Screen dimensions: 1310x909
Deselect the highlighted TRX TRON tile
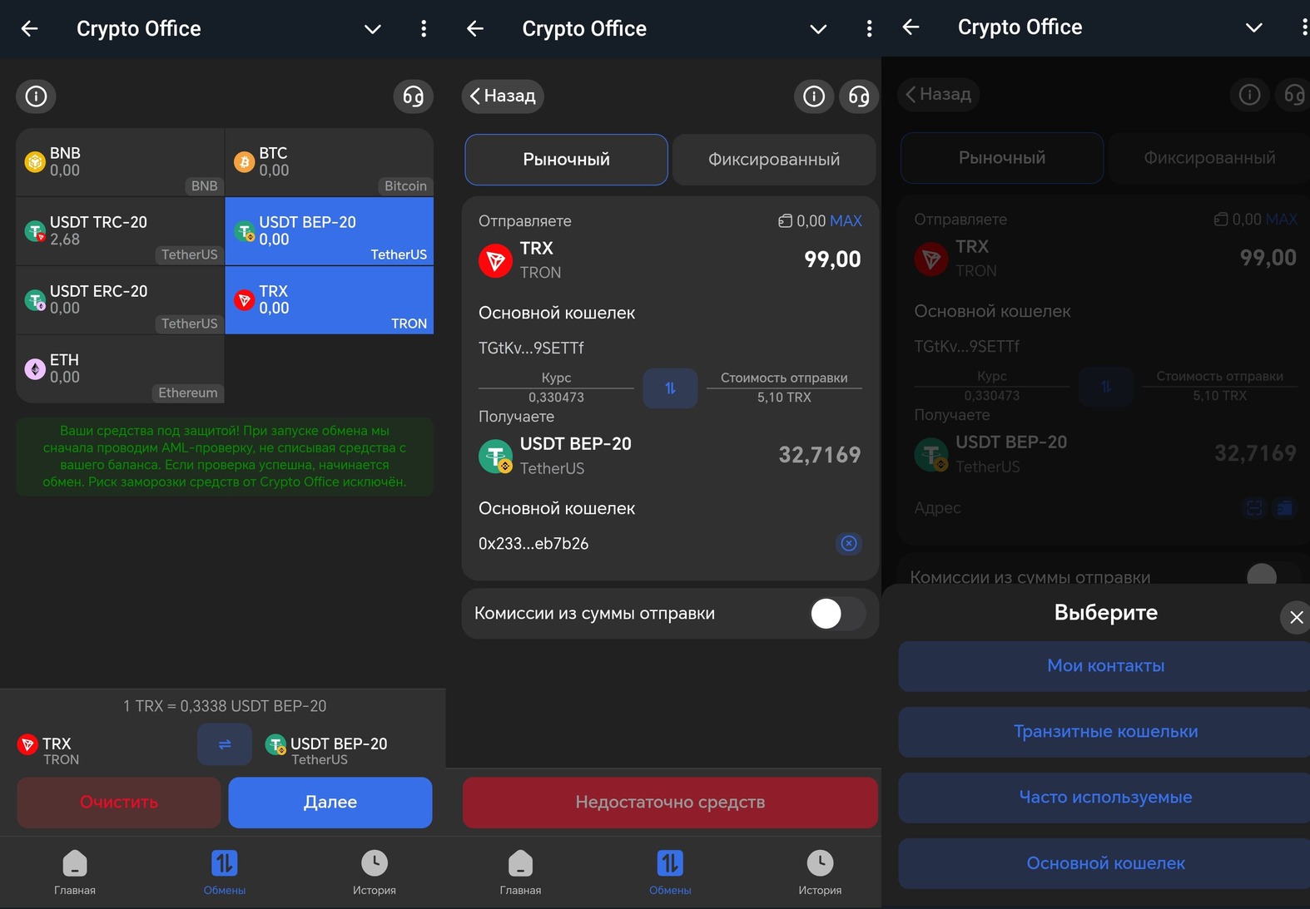[x=329, y=300]
